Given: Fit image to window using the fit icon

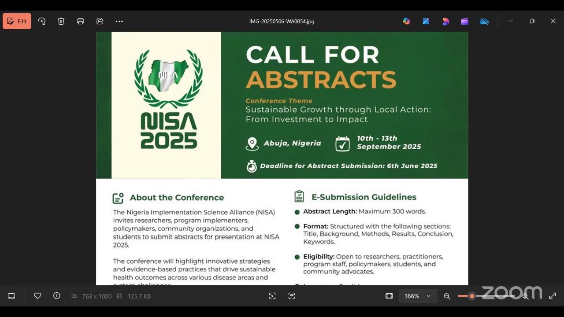Looking at the screenshot, I should 389,296.
